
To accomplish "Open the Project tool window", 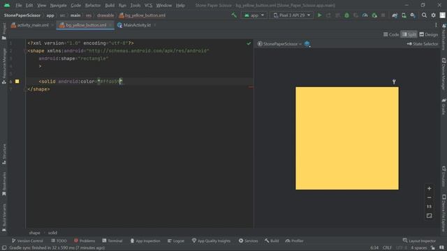I will pyautogui.click(x=4, y=31).
